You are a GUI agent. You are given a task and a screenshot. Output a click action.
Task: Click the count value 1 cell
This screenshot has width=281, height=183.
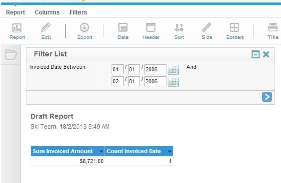tap(139, 161)
